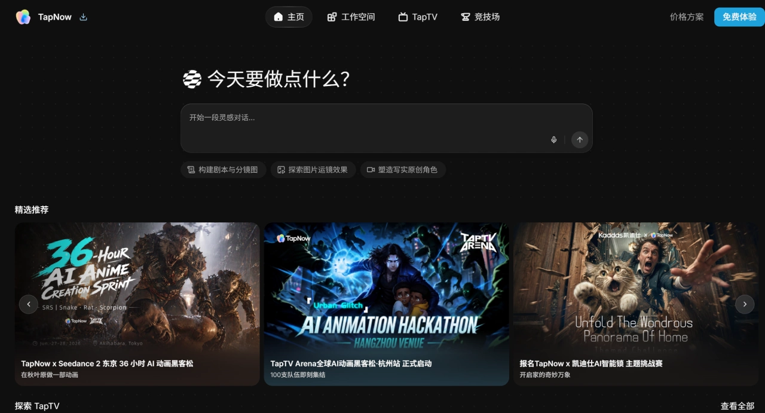
Task: Click the 探索 TapTV section heading
Action: pyautogui.click(x=37, y=406)
